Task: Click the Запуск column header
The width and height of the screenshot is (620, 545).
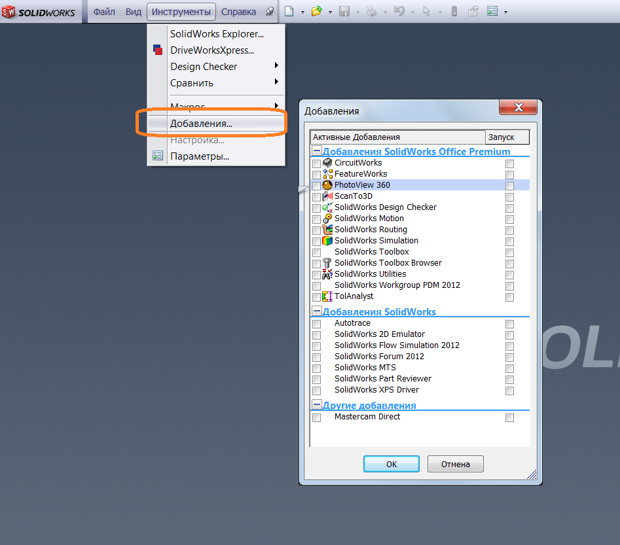Action: point(507,137)
